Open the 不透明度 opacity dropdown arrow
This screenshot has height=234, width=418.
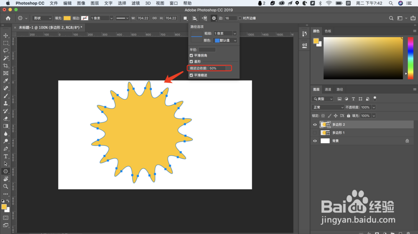pyautogui.click(x=374, y=107)
